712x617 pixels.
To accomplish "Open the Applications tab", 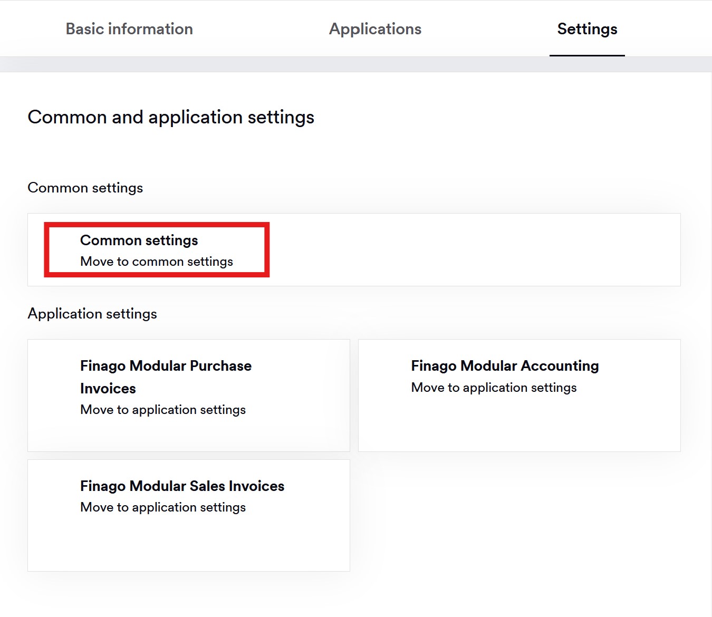I will coord(375,29).
